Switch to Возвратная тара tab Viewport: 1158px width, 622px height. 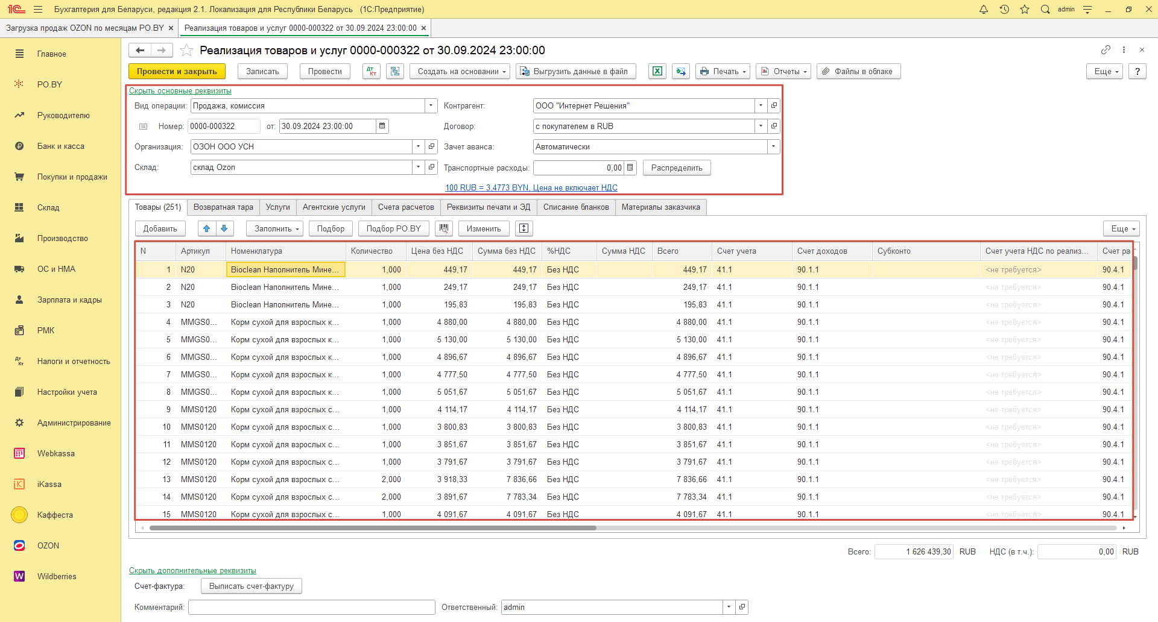tap(223, 207)
